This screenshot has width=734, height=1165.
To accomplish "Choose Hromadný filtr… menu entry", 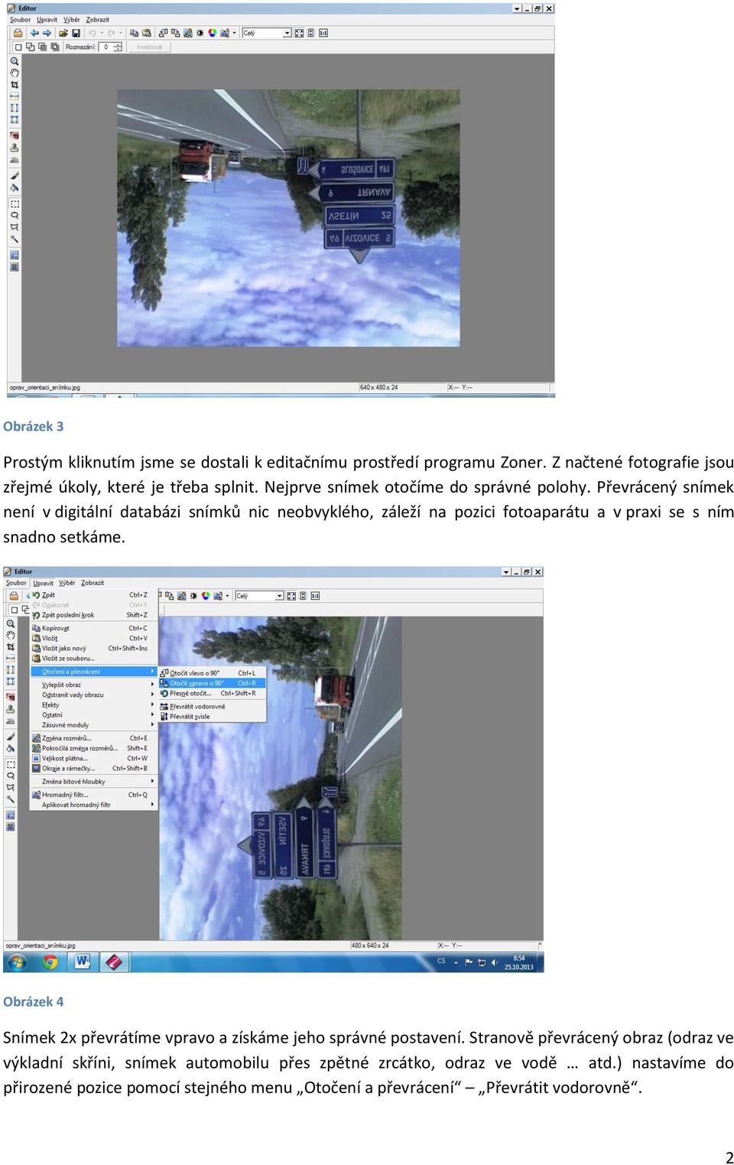I will pyautogui.click(x=93, y=795).
